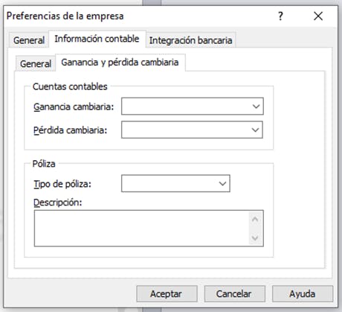Expand the Ganancia cambiaria dropdown arrow
Viewport: 342px width, 312px height.
[256, 106]
